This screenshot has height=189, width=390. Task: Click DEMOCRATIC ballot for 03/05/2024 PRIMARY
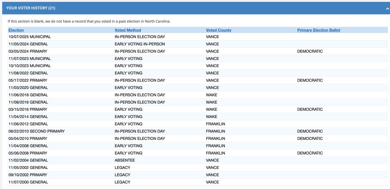(310, 51)
